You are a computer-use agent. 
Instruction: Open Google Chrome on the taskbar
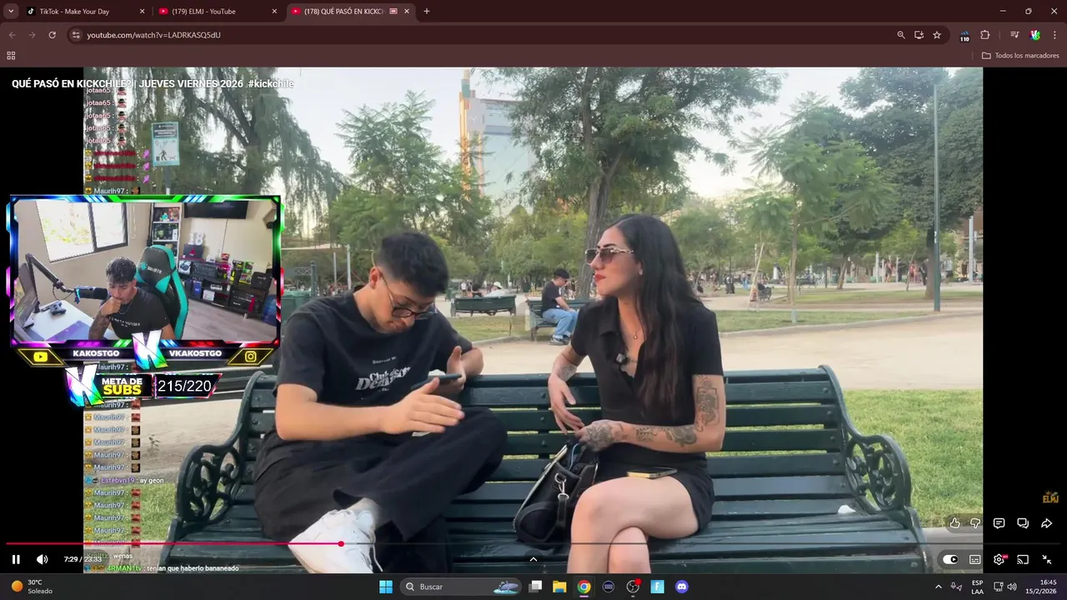pyautogui.click(x=584, y=587)
